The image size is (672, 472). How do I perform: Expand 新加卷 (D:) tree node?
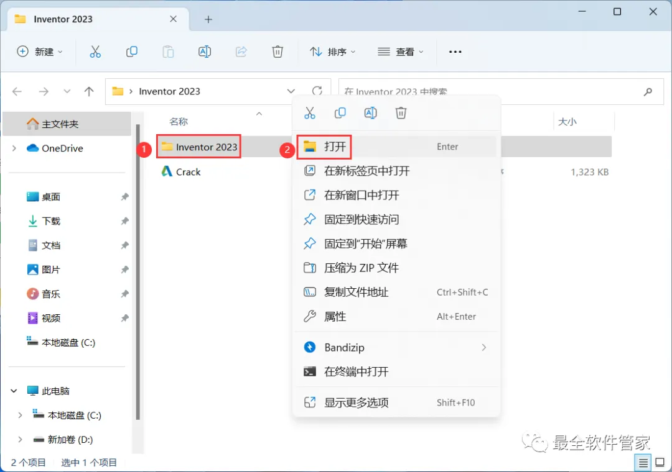pos(20,440)
